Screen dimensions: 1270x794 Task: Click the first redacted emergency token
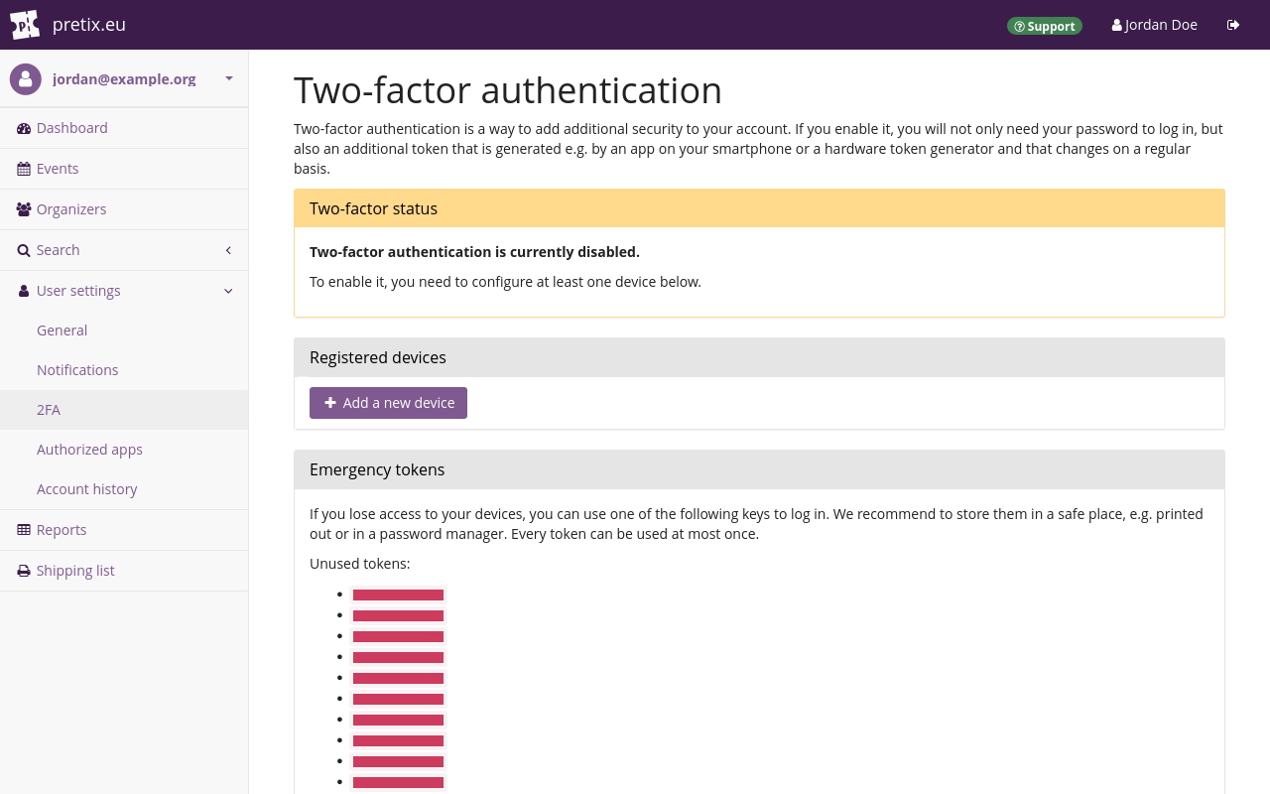point(398,594)
